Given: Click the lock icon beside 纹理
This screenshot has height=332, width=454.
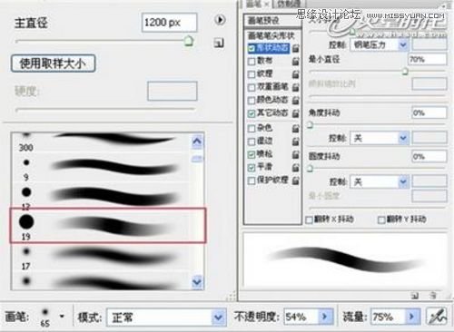Looking at the screenshot, I should [296, 74].
